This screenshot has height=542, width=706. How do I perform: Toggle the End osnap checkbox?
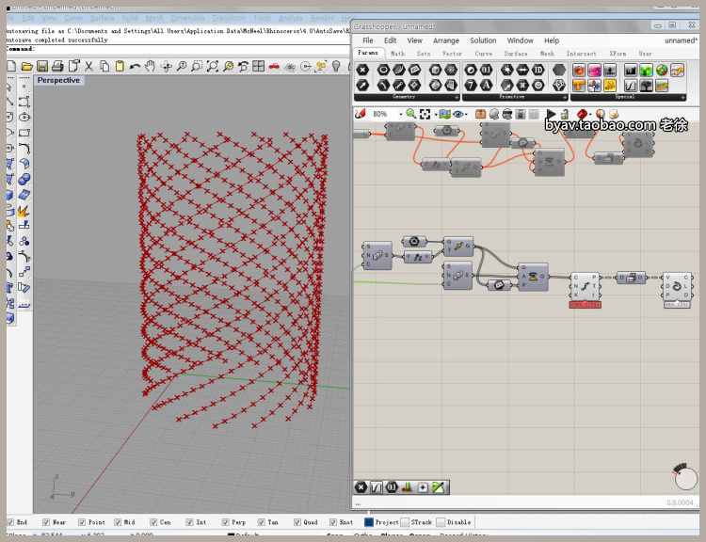tap(10, 522)
